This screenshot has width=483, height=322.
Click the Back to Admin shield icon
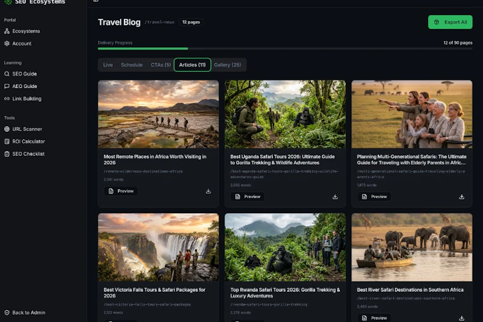pos(7,312)
